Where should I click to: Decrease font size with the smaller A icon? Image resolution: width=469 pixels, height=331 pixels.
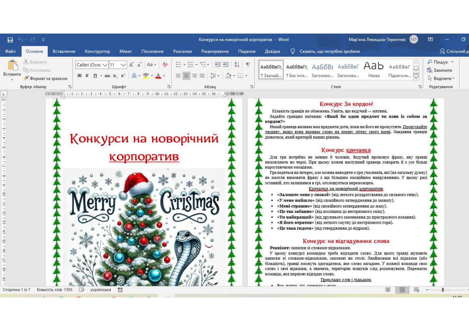pos(140,65)
